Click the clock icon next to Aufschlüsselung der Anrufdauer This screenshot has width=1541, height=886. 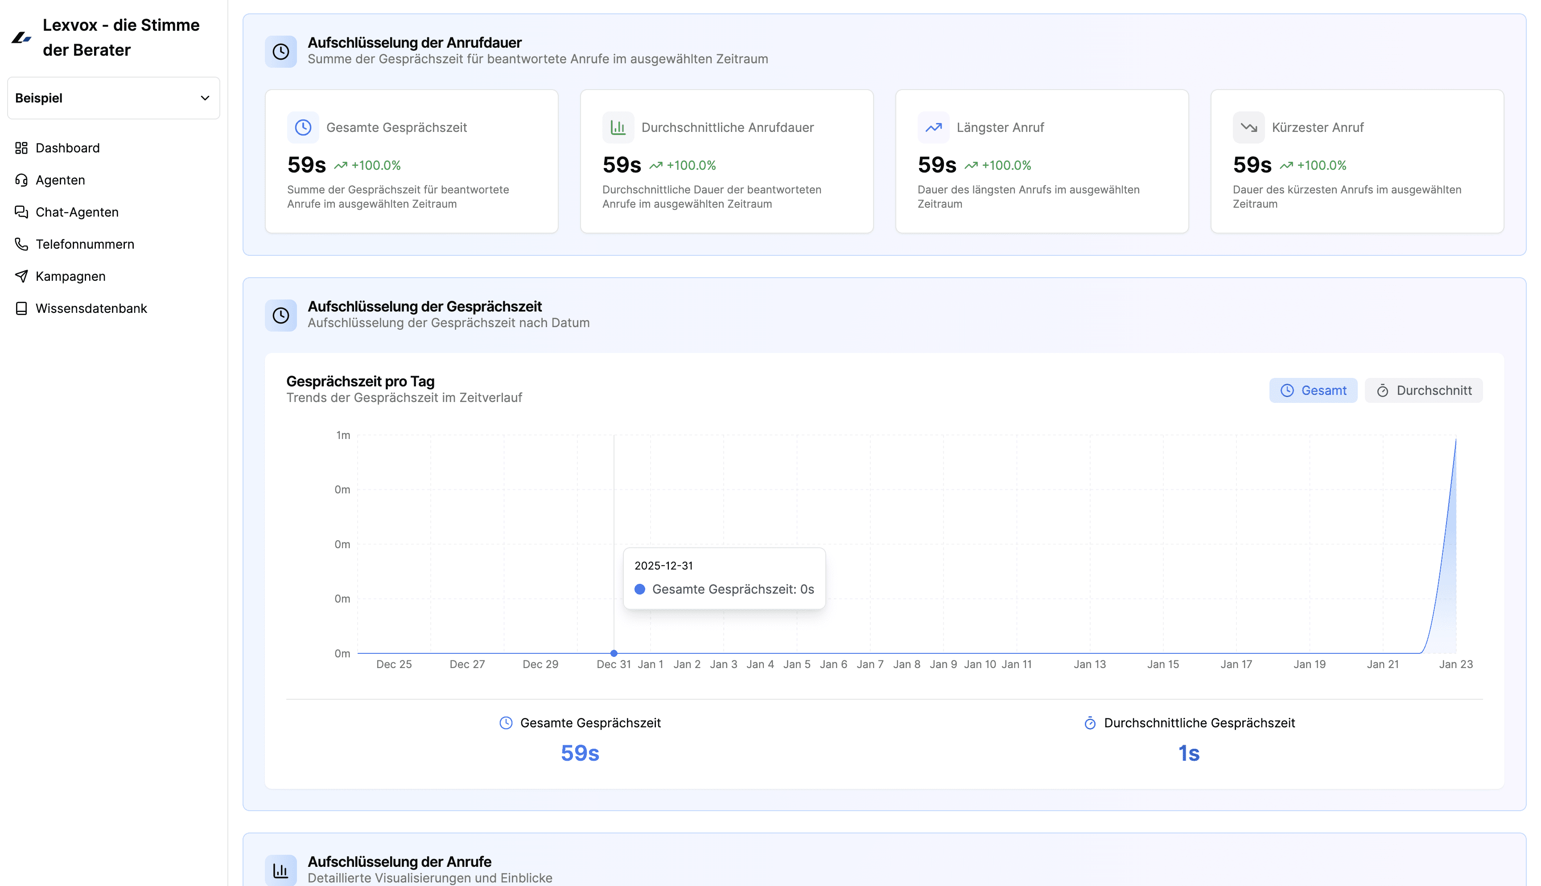[x=280, y=51]
